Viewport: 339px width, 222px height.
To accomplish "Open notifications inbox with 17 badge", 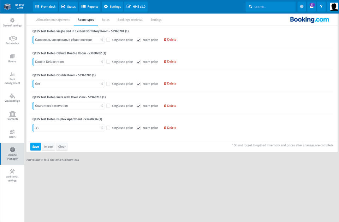I will (311, 6).
